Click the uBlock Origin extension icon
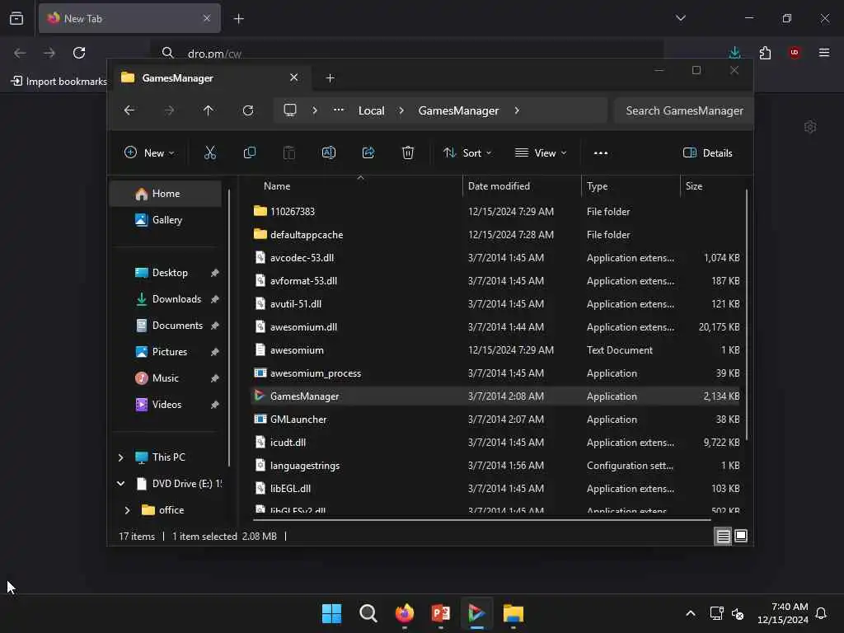Image resolution: width=844 pixels, height=633 pixels. pyautogui.click(x=795, y=53)
